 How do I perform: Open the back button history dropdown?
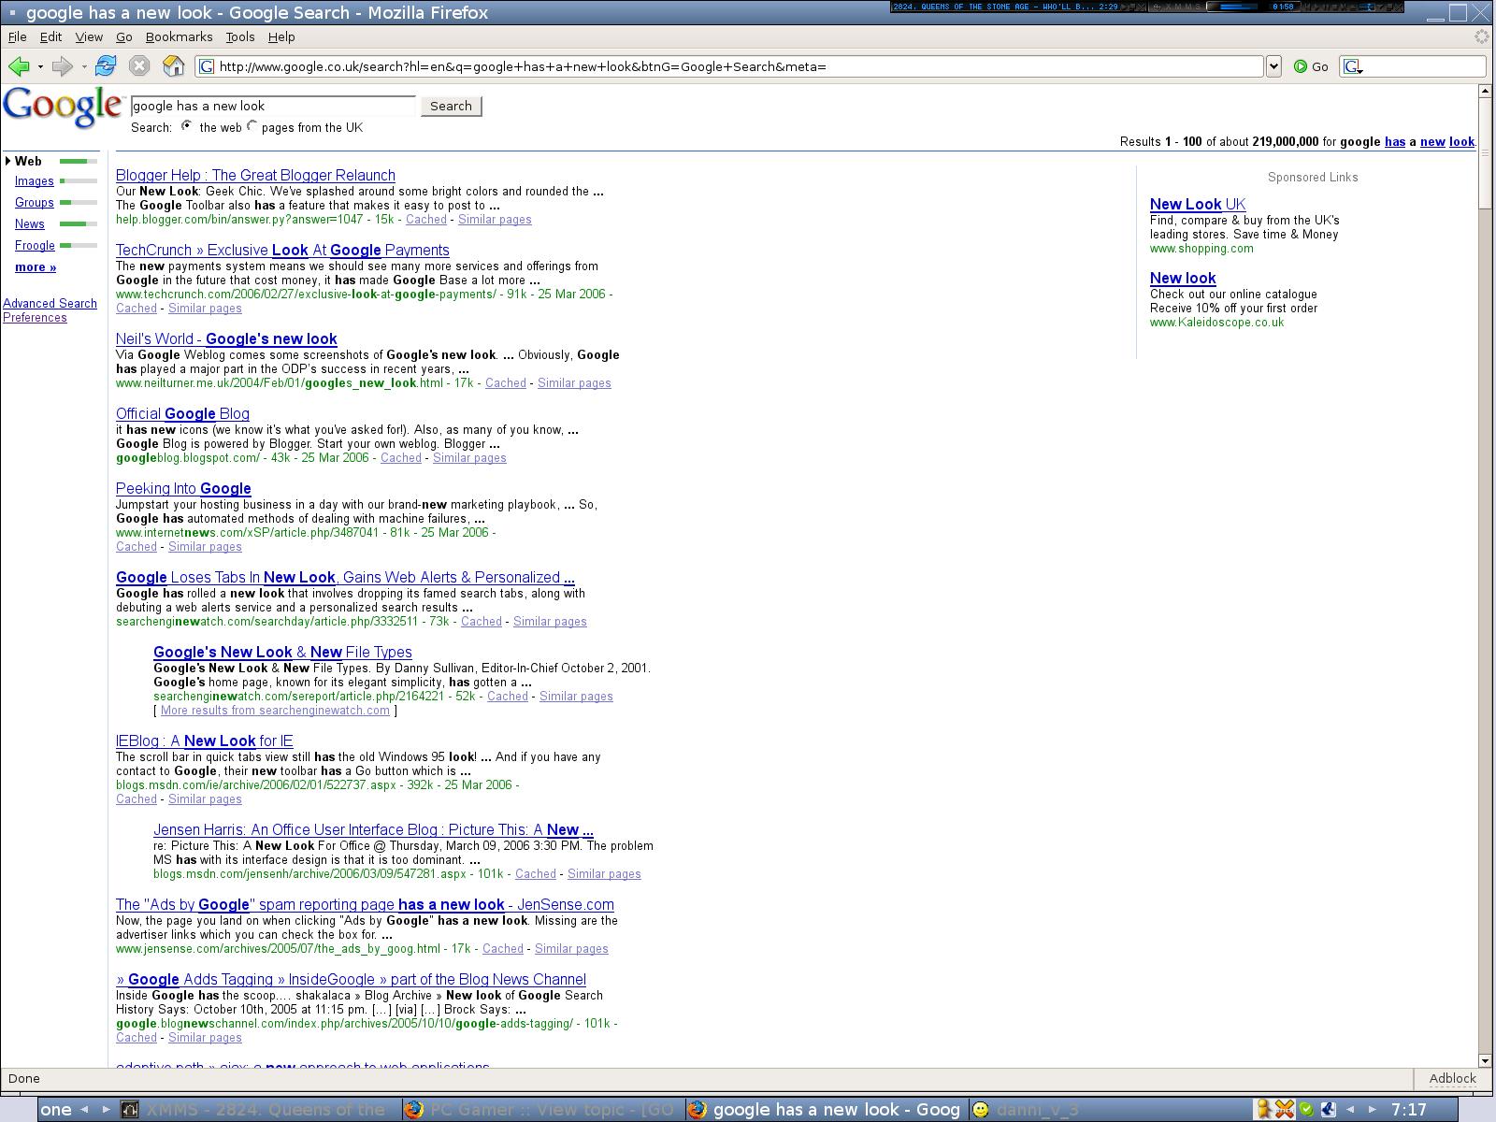click(40, 66)
